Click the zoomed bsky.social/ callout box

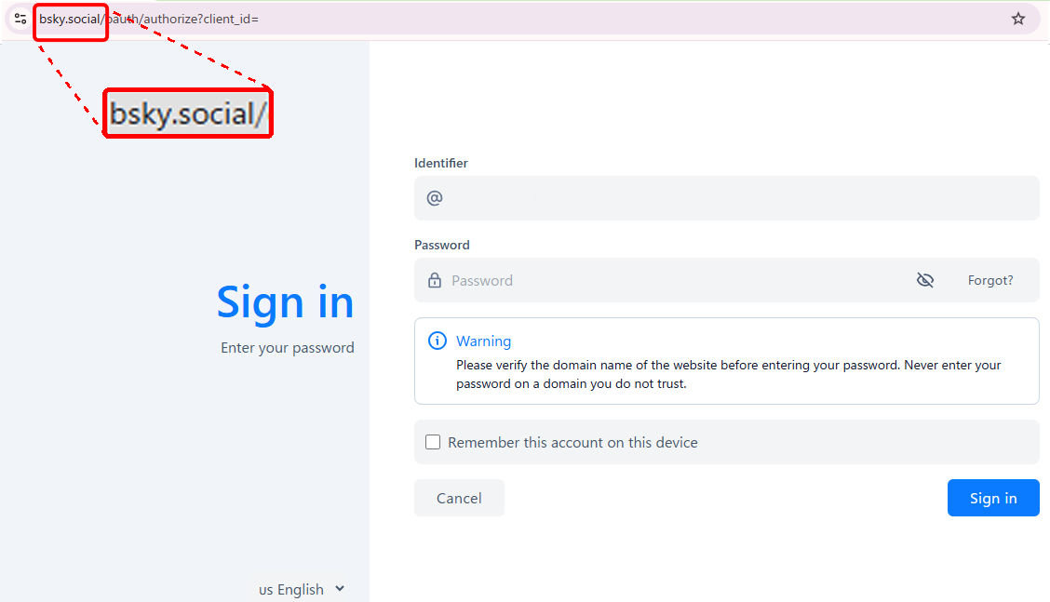[188, 114]
